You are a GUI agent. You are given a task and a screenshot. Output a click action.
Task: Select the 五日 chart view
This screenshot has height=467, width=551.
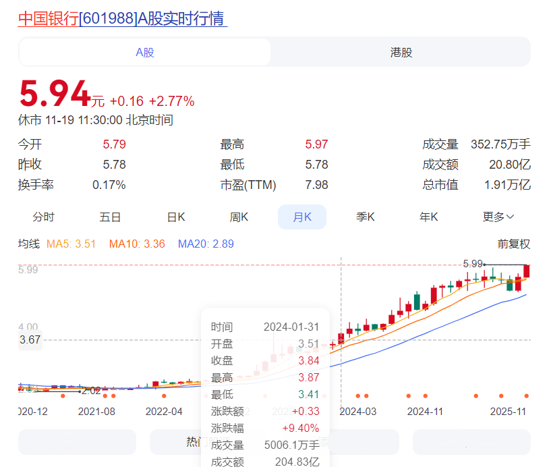click(x=110, y=217)
